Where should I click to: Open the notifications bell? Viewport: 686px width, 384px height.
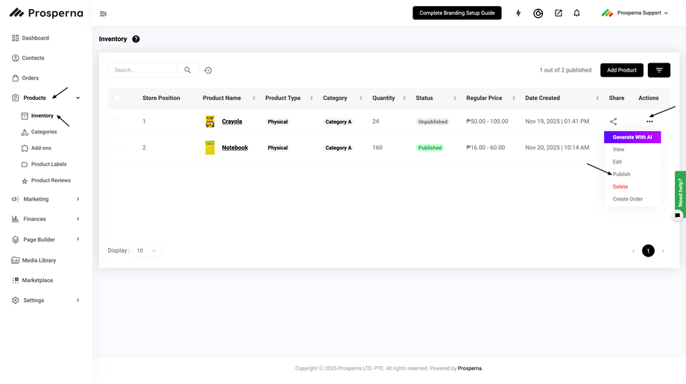click(576, 13)
